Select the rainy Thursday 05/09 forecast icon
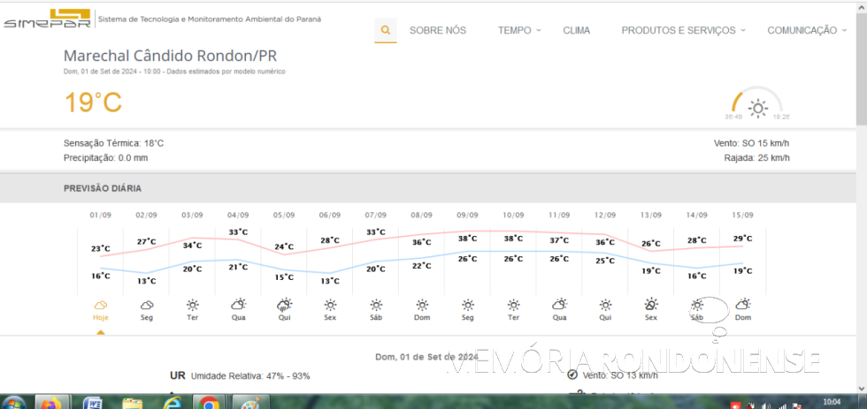This screenshot has height=409, width=867. [284, 305]
